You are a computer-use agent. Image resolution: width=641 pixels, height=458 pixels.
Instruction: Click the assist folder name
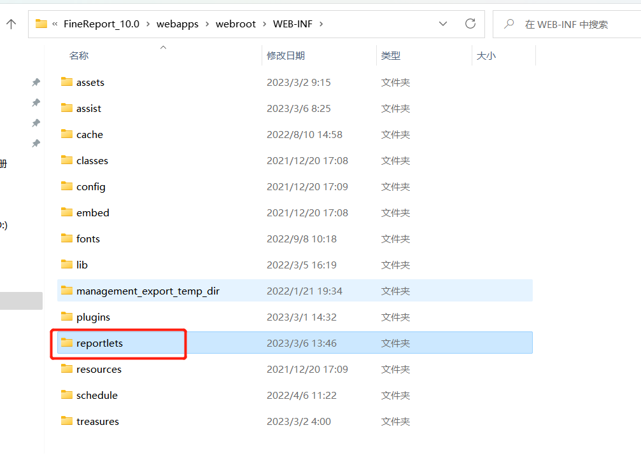click(x=88, y=109)
